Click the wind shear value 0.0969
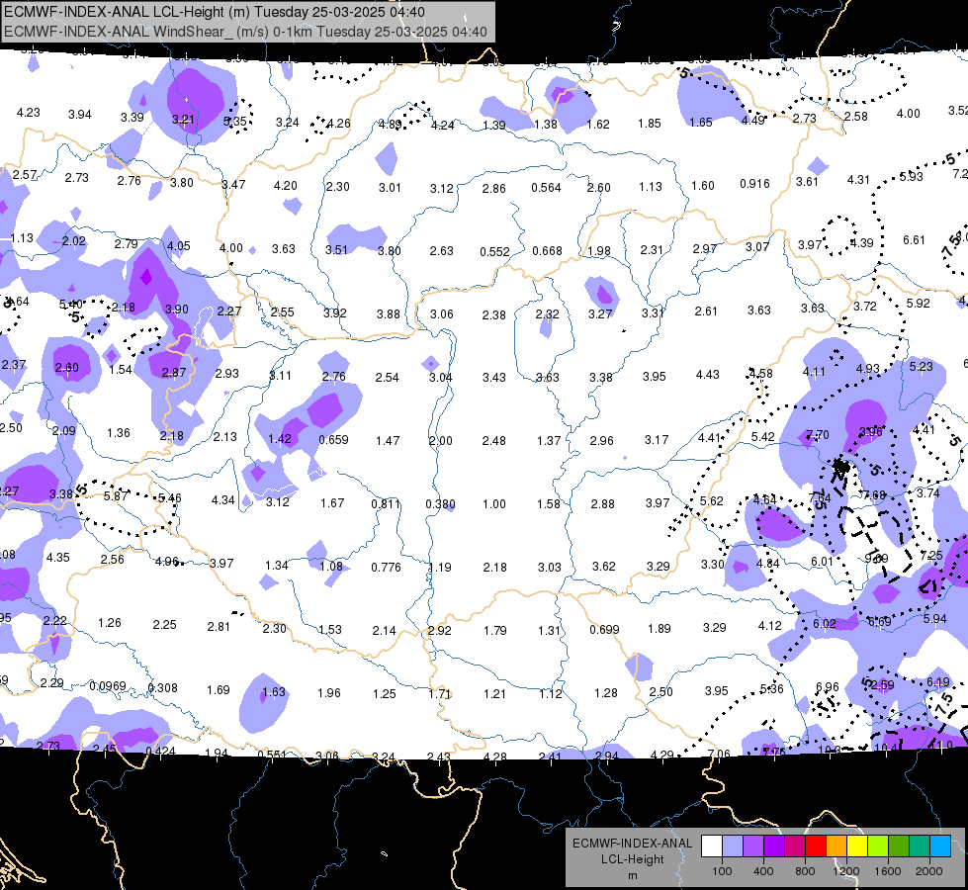Image resolution: width=968 pixels, height=890 pixels. 108,686
